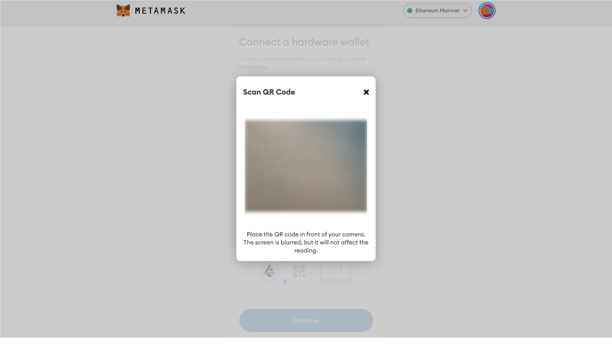This screenshot has width=612, height=361.
Task: Click the Connect a hardware wallet heading
Action: point(304,42)
